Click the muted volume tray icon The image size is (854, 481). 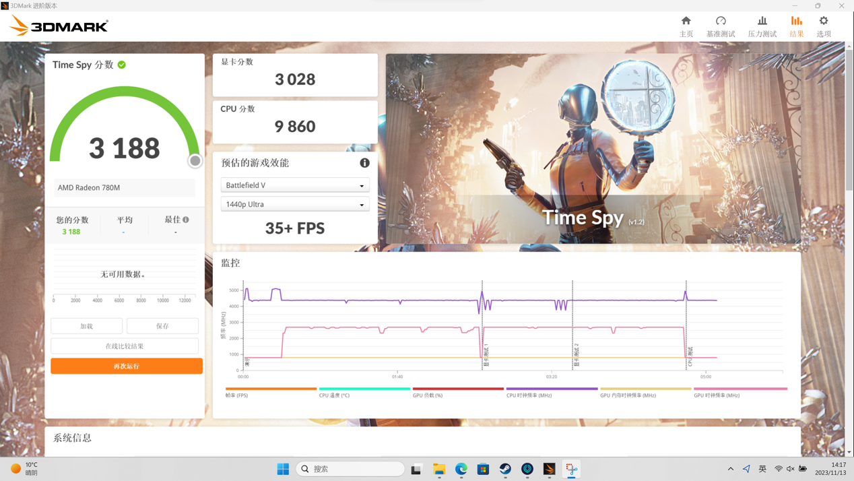coord(791,469)
